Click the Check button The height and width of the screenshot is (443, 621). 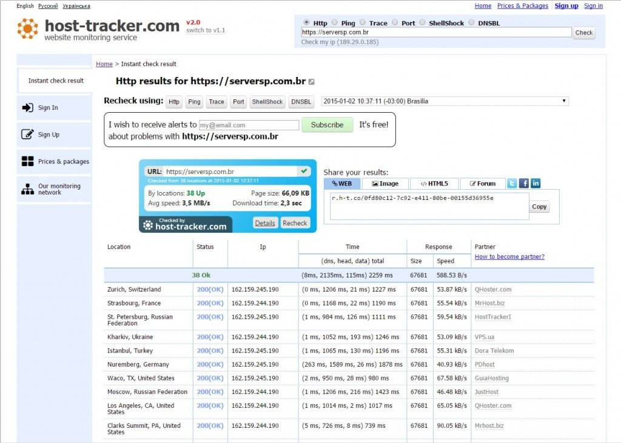click(584, 33)
